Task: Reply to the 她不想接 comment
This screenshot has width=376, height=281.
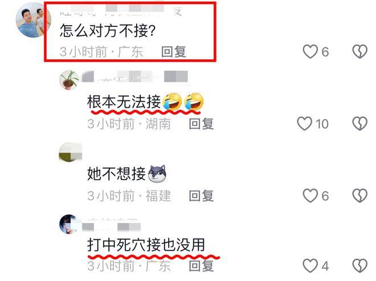Action: [201, 196]
